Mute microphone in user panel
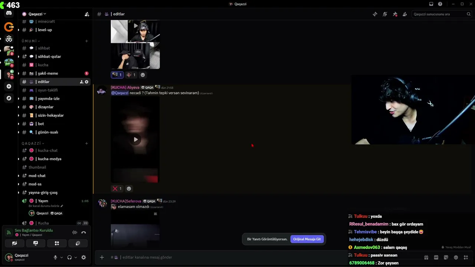Viewport: 475px width, 267px height. [x=55, y=257]
